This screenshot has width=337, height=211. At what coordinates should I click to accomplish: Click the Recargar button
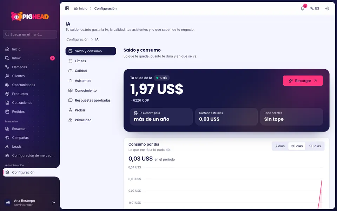(303, 81)
